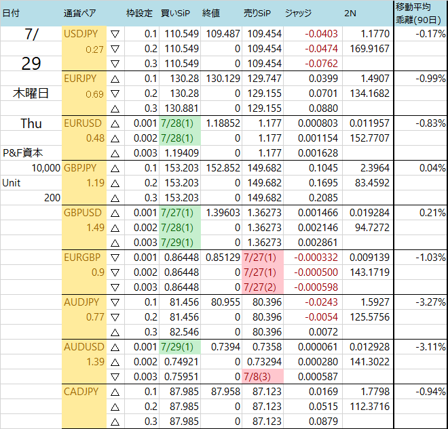Select the 2N value 112.3716
The image size is (448, 429).
(370, 407)
